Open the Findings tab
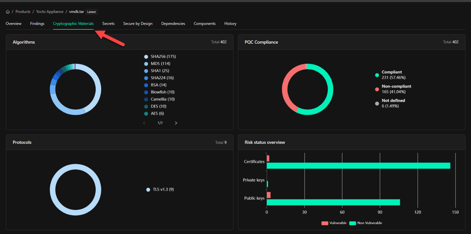The height and width of the screenshot is (234, 471). 37,24
